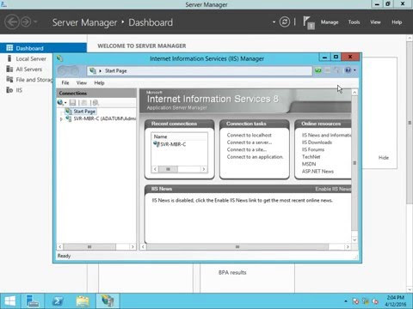Click the save connections disk icon
The width and height of the screenshot is (413, 309).
coord(72,102)
